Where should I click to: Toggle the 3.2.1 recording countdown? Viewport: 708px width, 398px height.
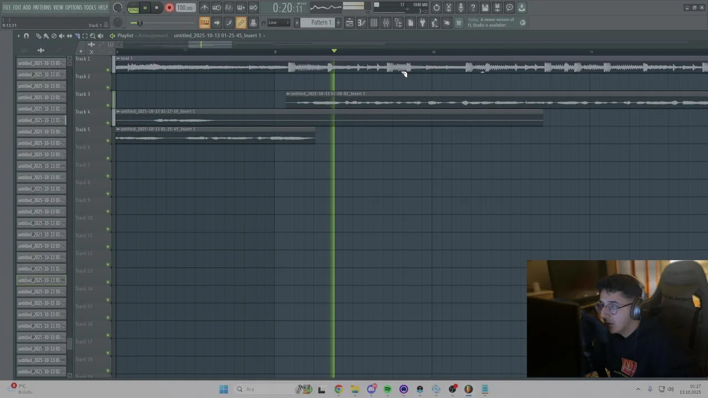click(x=229, y=8)
